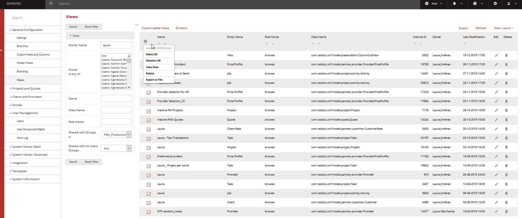Select Any in the Owner list

pos(114,56)
